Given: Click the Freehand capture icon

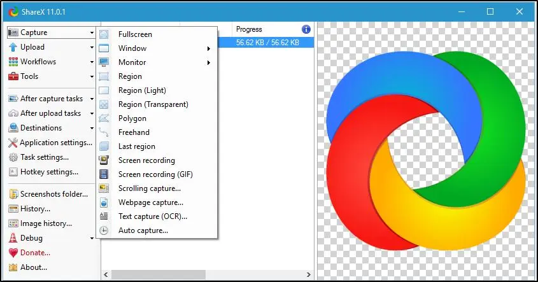Looking at the screenshot, I should pos(104,132).
